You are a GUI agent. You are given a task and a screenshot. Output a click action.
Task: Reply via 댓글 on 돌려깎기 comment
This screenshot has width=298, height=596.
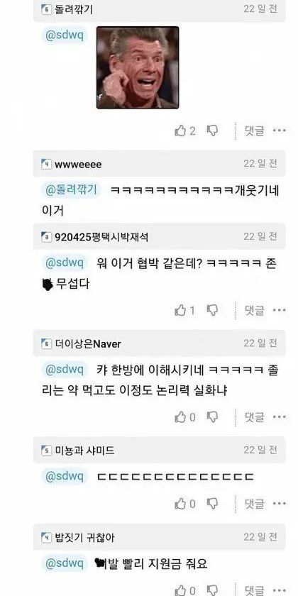[x=254, y=131]
